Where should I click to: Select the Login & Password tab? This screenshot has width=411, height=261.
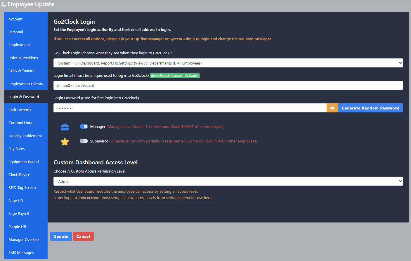coord(26,97)
